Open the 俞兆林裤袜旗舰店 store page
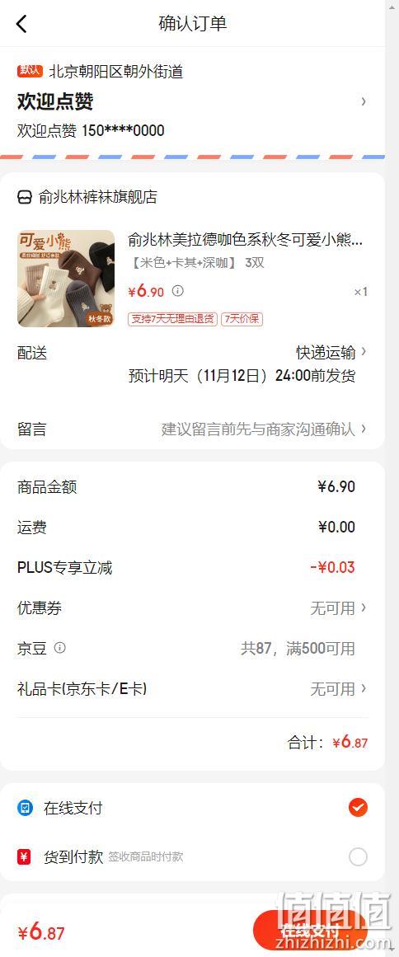The image size is (399, 957). pos(97,197)
